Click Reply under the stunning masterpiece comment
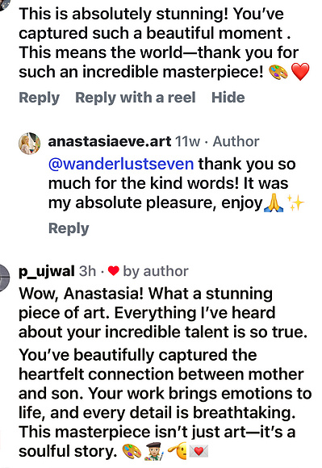 click(x=39, y=98)
